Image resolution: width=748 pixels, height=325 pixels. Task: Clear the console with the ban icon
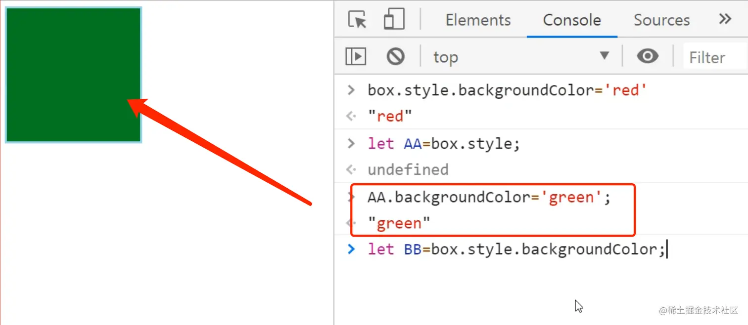[395, 56]
